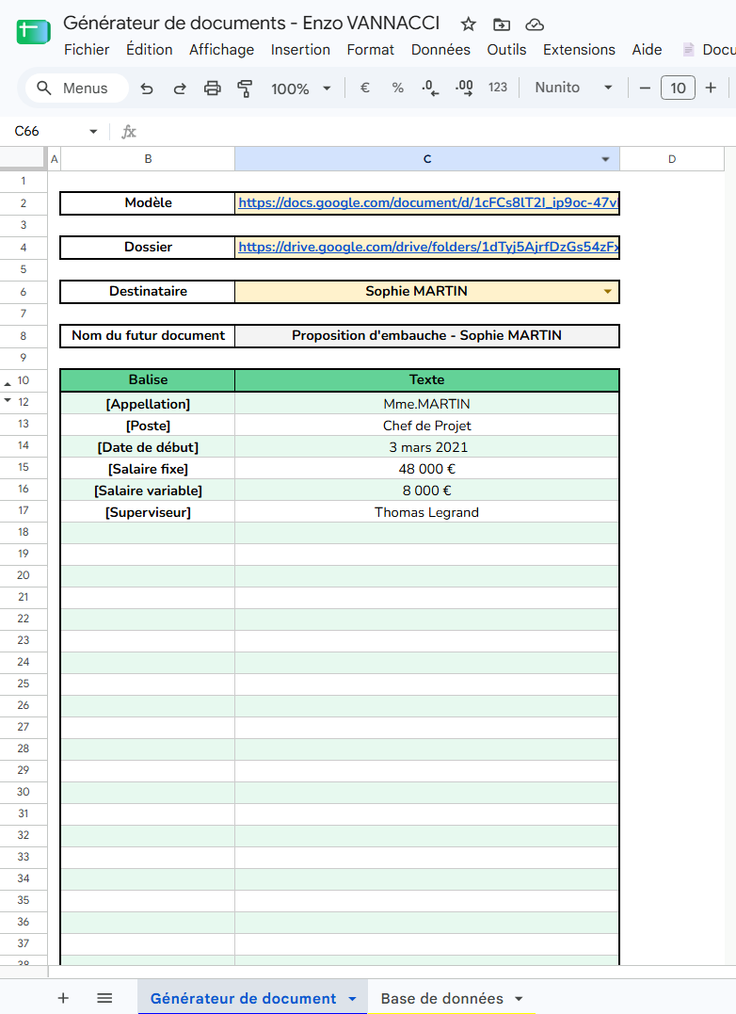The width and height of the screenshot is (736, 1014).
Task: Apply euro currency format
Action: pos(365,88)
